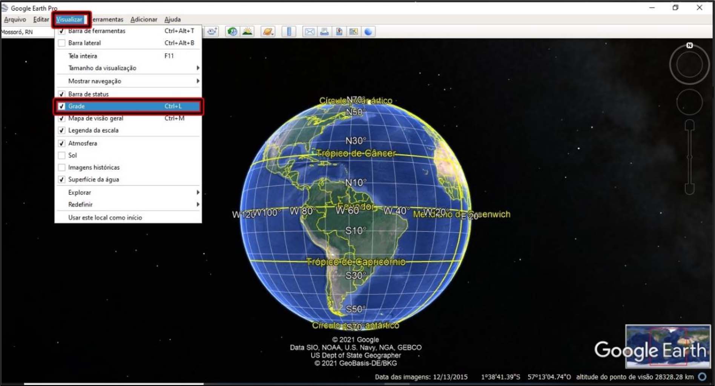The width and height of the screenshot is (715, 386).
Task: Adjust the vertical zoom slider
Action: tap(690, 157)
